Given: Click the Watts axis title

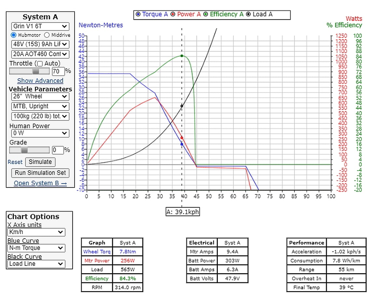Looking at the screenshot, I should [x=354, y=19].
